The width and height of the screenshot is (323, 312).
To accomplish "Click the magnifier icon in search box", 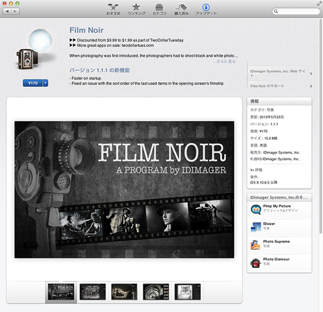I will pos(276,11).
